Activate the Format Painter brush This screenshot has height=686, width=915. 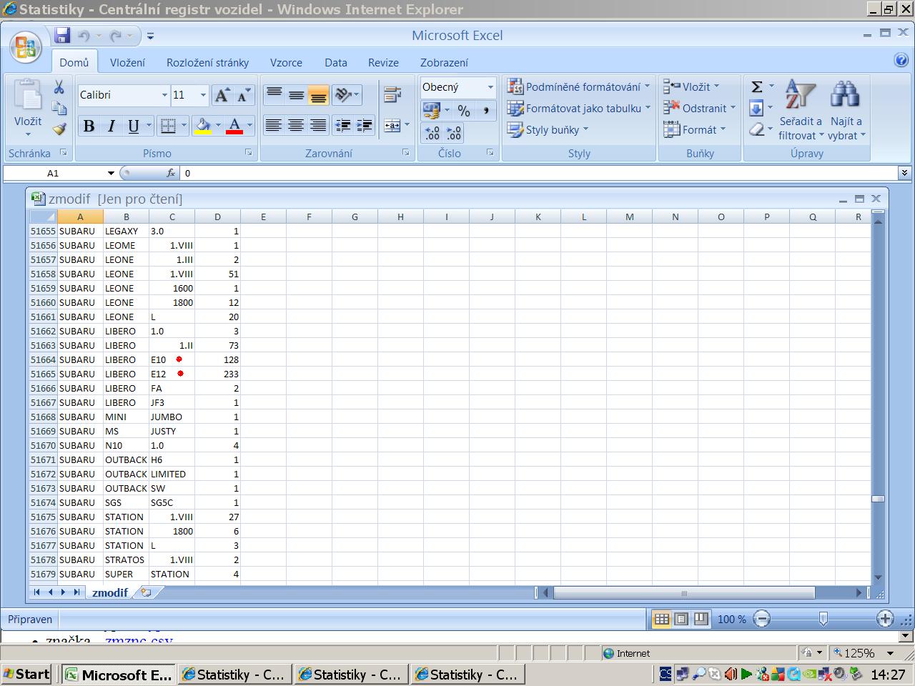tap(59, 129)
